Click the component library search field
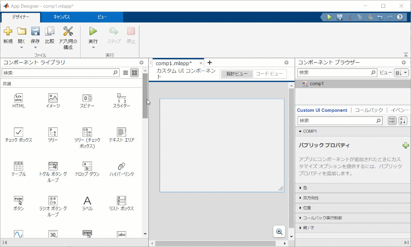The width and height of the screenshot is (411, 247). 58,73
